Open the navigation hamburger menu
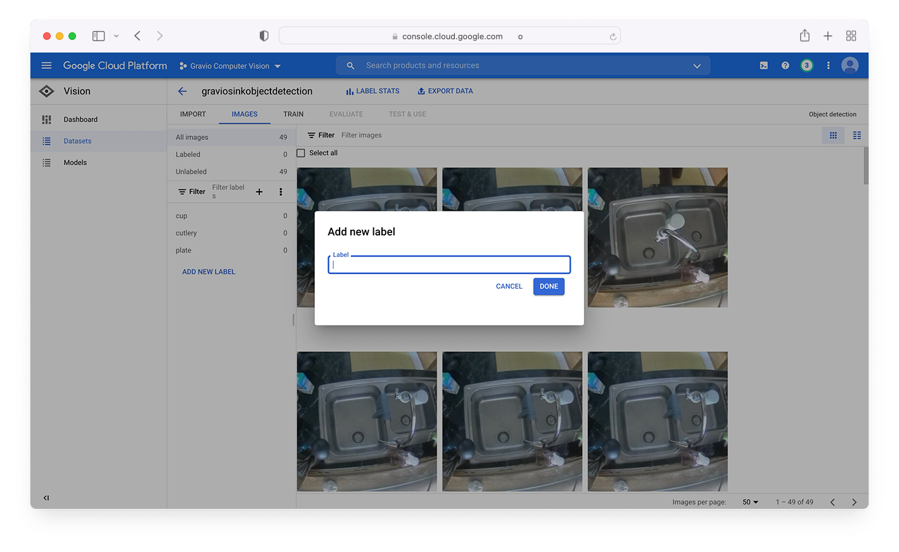Viewport: 899px width, 552px height. [x=46, y=65]
